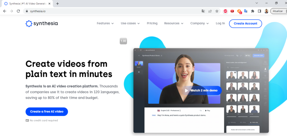
Task: Restore down the Chrome window
Action: click(x=276, y=3)
